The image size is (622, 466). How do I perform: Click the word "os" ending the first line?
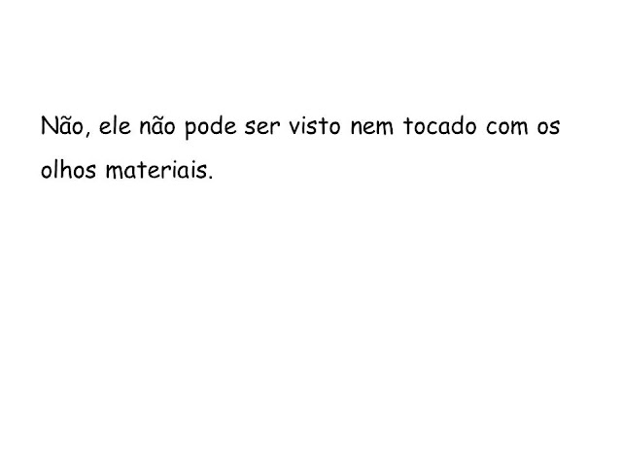pos(548,127)
